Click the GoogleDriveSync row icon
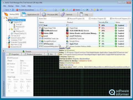The height and width of the screenshot is (100, 133). pyautogui.click(x=42, y=41)
